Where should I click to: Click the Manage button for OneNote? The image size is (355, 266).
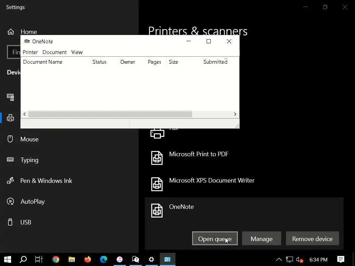pos(261,238)
